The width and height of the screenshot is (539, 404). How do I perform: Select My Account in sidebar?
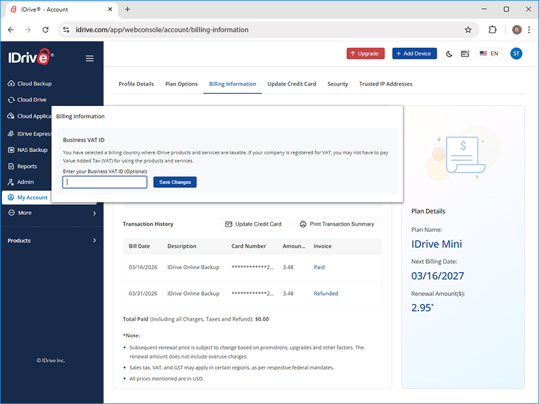pyautogui.click(x=27, y=198)
